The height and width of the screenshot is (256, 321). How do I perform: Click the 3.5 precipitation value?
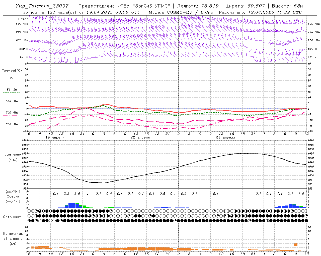77,193
